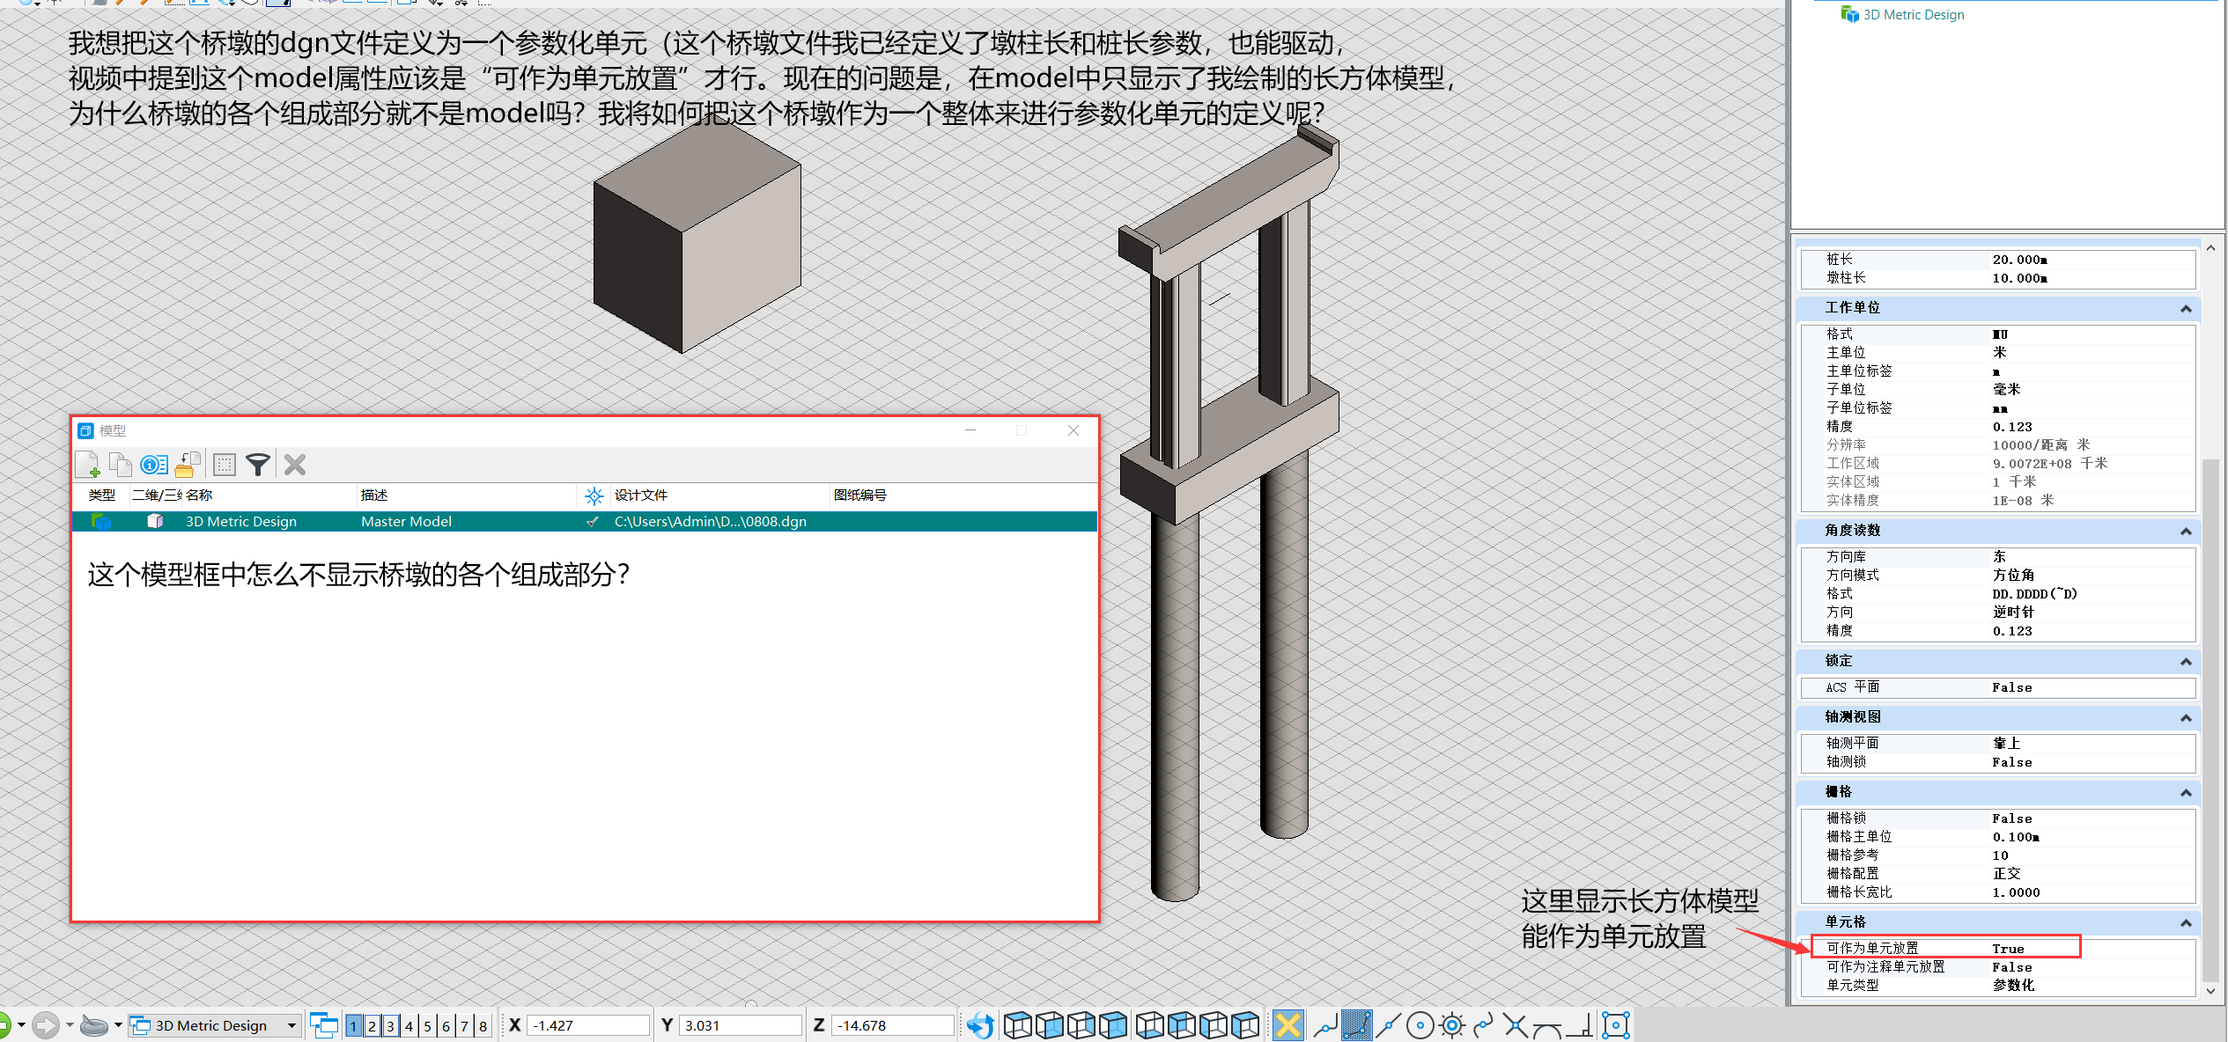
Task: Collapse the 工作单位 properties section
Action: (2185, 308)
